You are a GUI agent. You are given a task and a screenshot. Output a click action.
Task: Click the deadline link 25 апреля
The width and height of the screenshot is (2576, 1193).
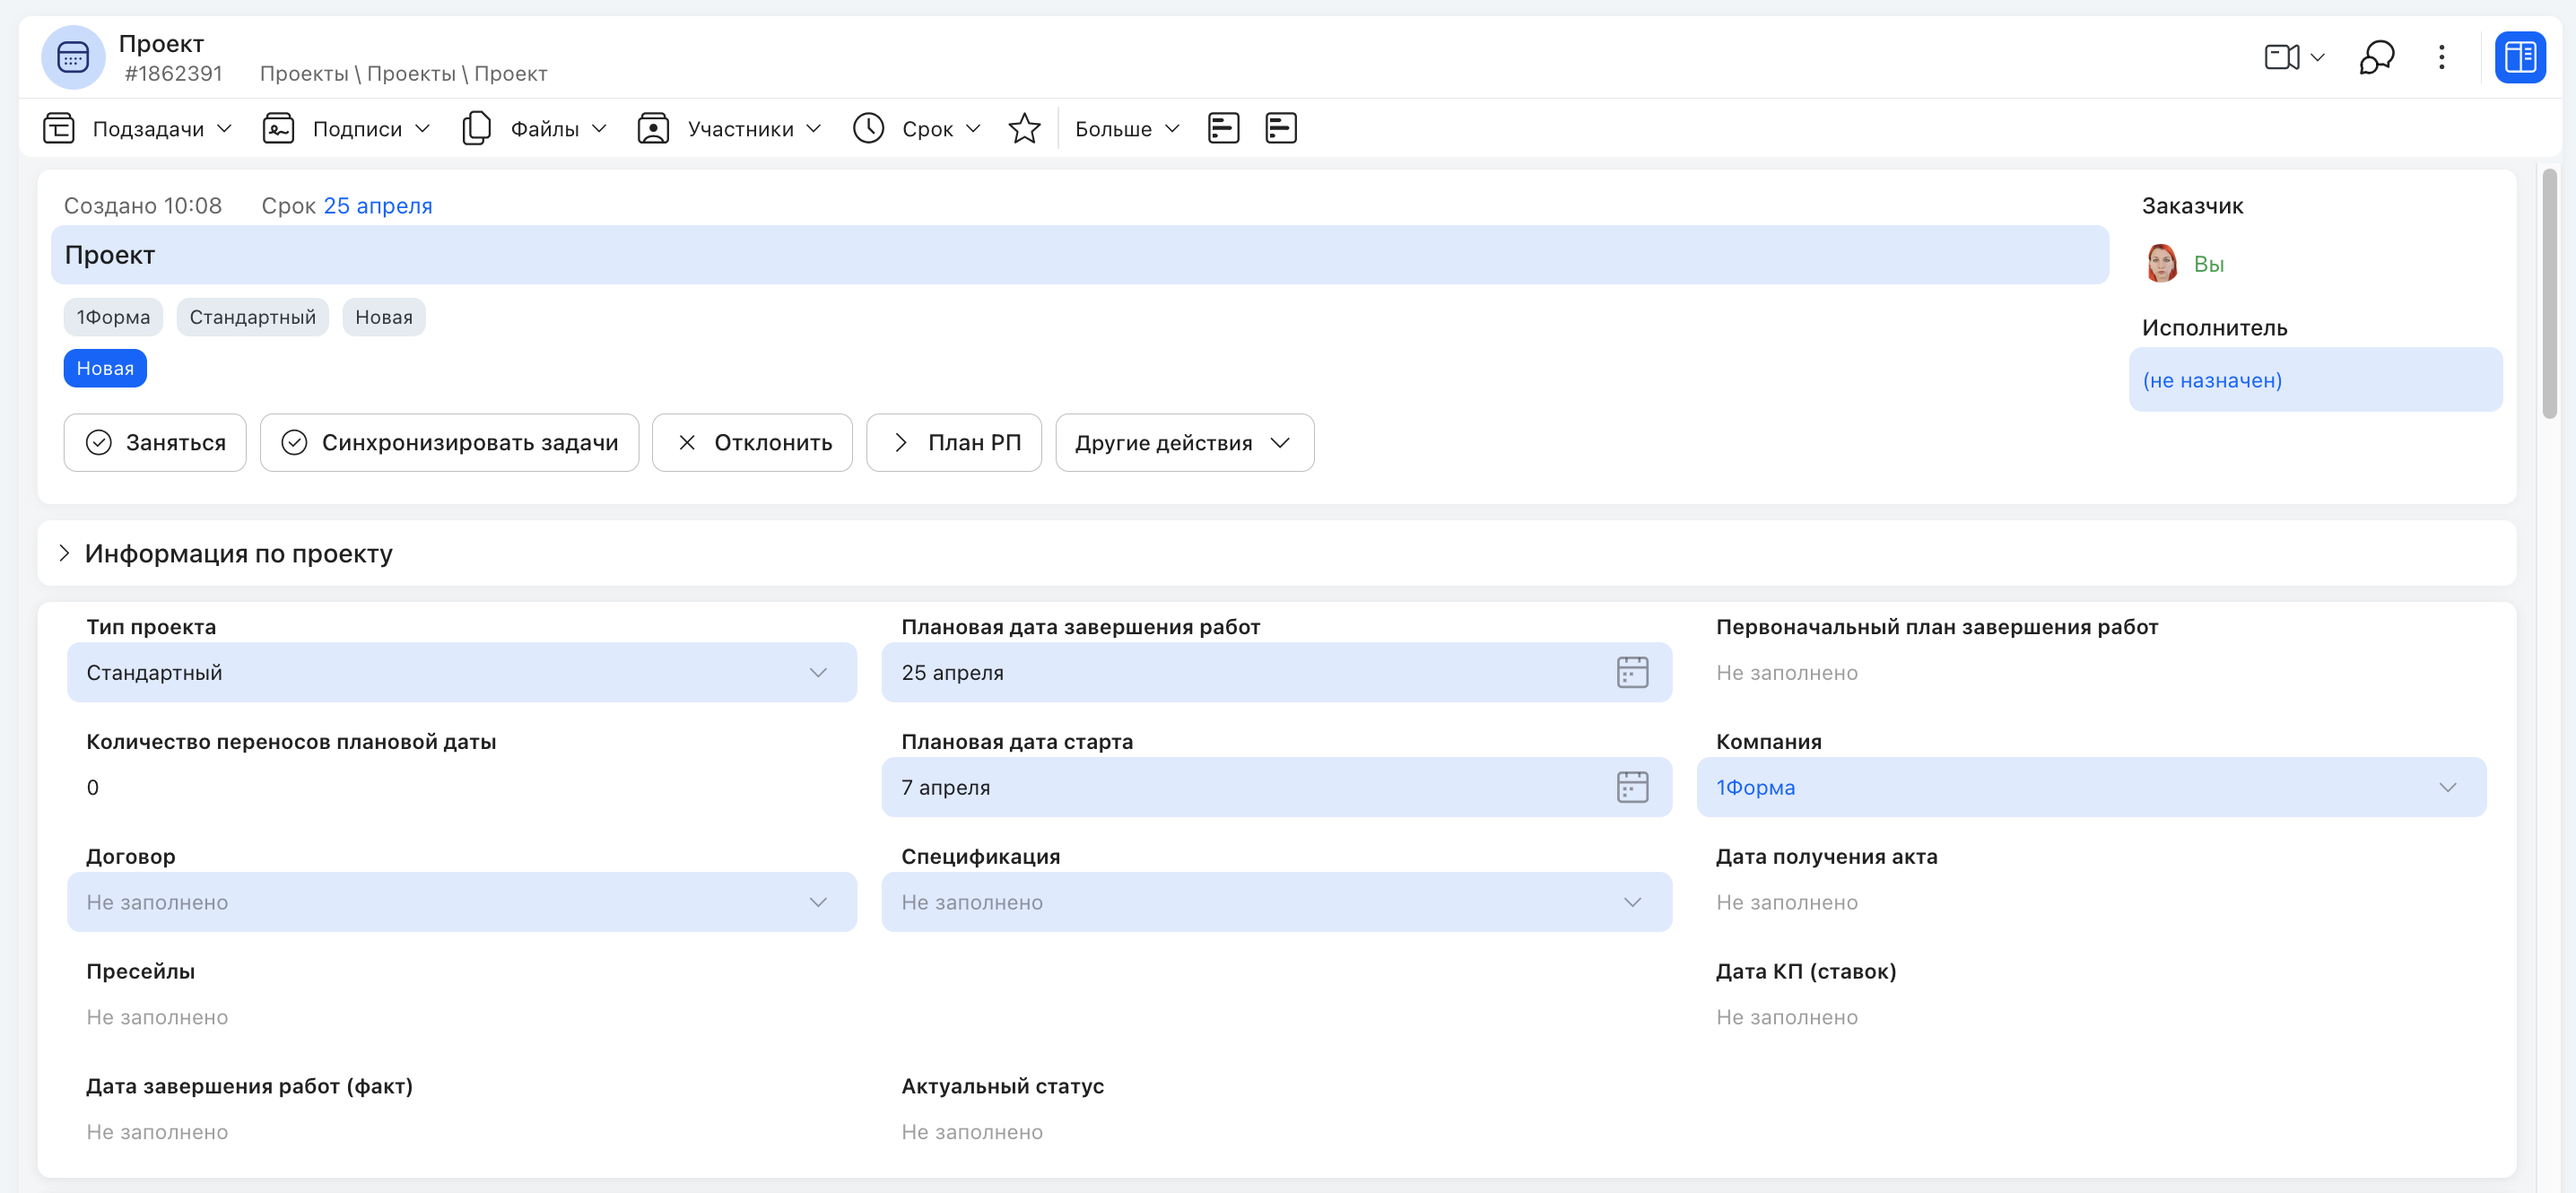pos(377,205)
